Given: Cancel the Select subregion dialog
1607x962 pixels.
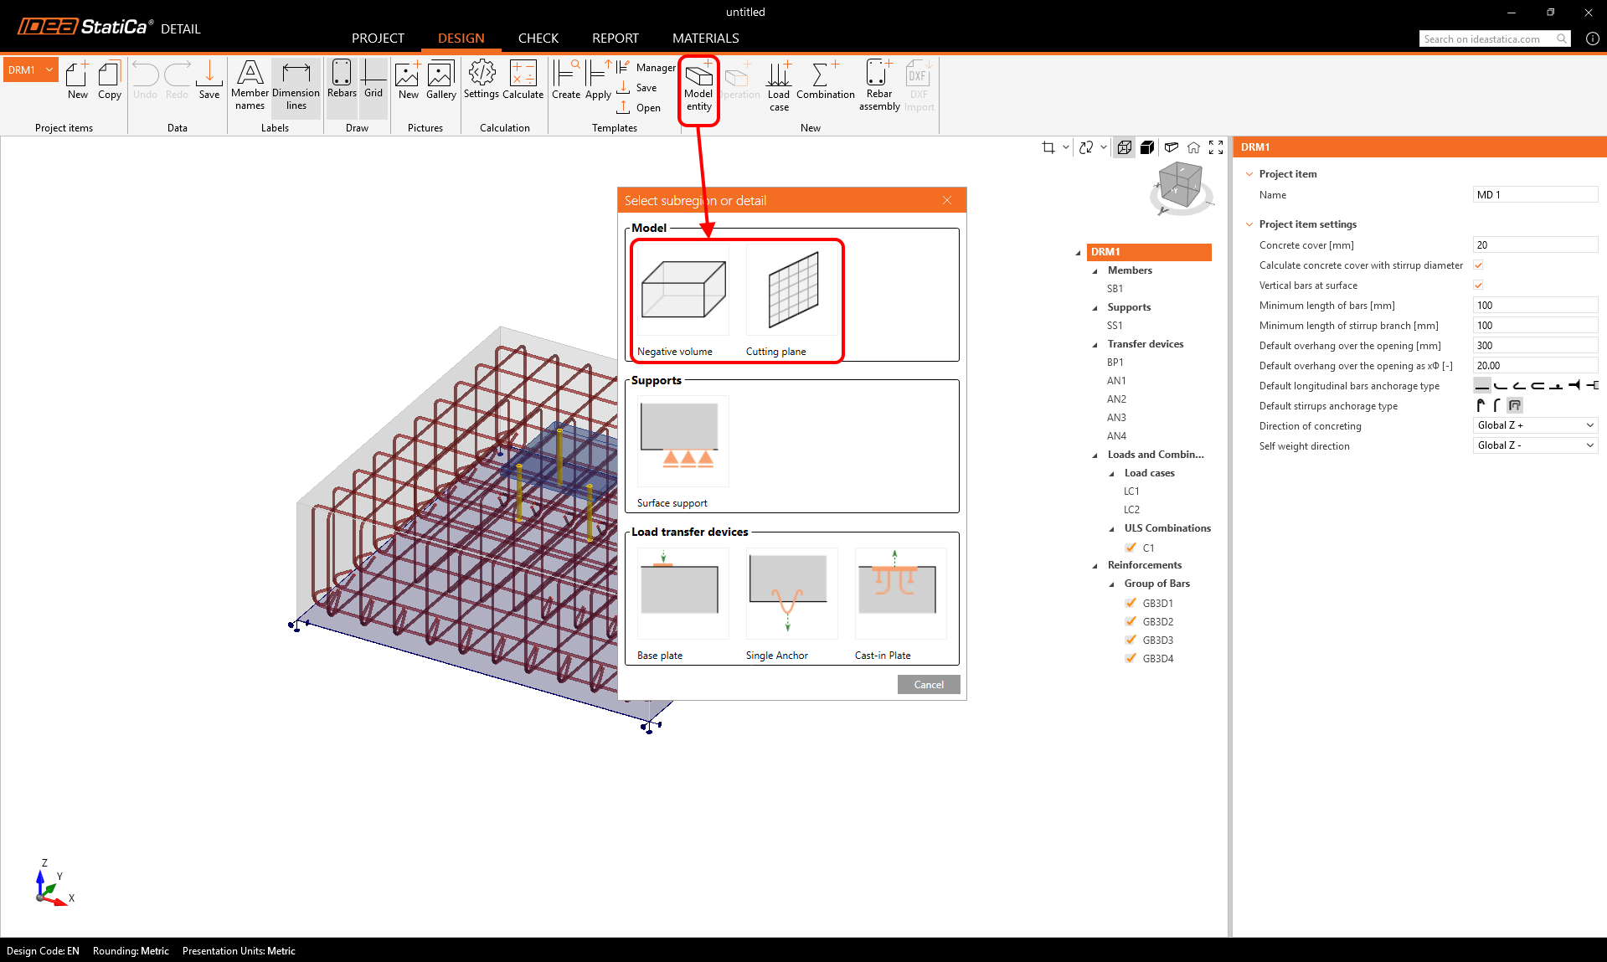Looking at the screenshot, I should [x=928, y=685].
